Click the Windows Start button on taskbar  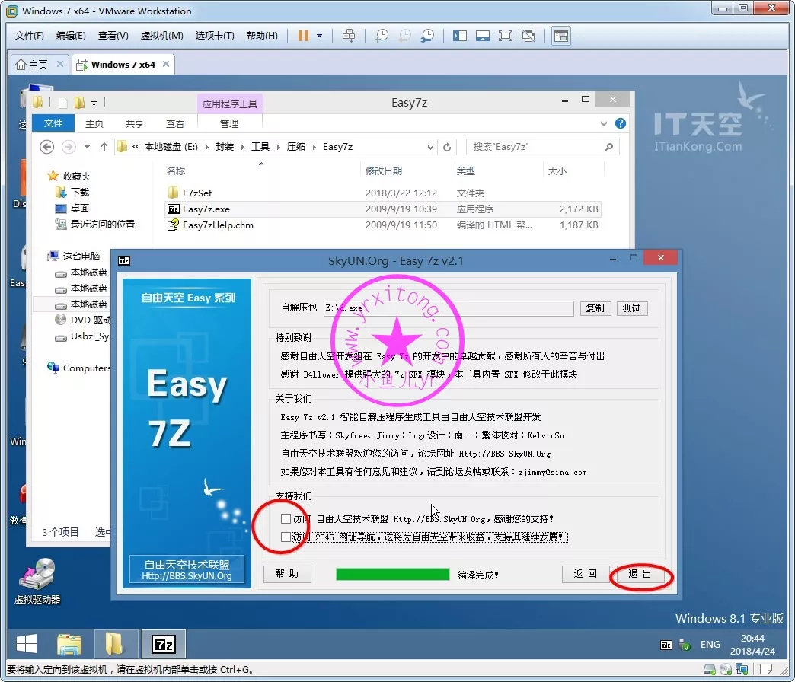point(27,645)
